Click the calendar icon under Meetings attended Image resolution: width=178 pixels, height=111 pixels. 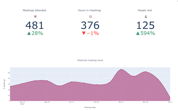pyautogui.click(x=35, y=17)
